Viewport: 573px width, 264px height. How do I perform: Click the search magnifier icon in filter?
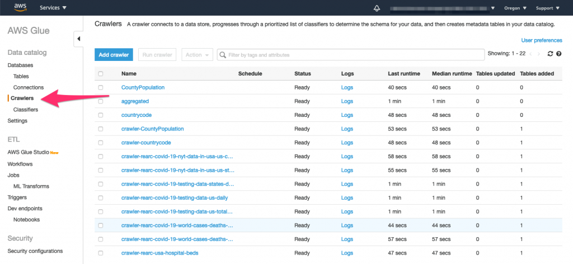[223, 55]
